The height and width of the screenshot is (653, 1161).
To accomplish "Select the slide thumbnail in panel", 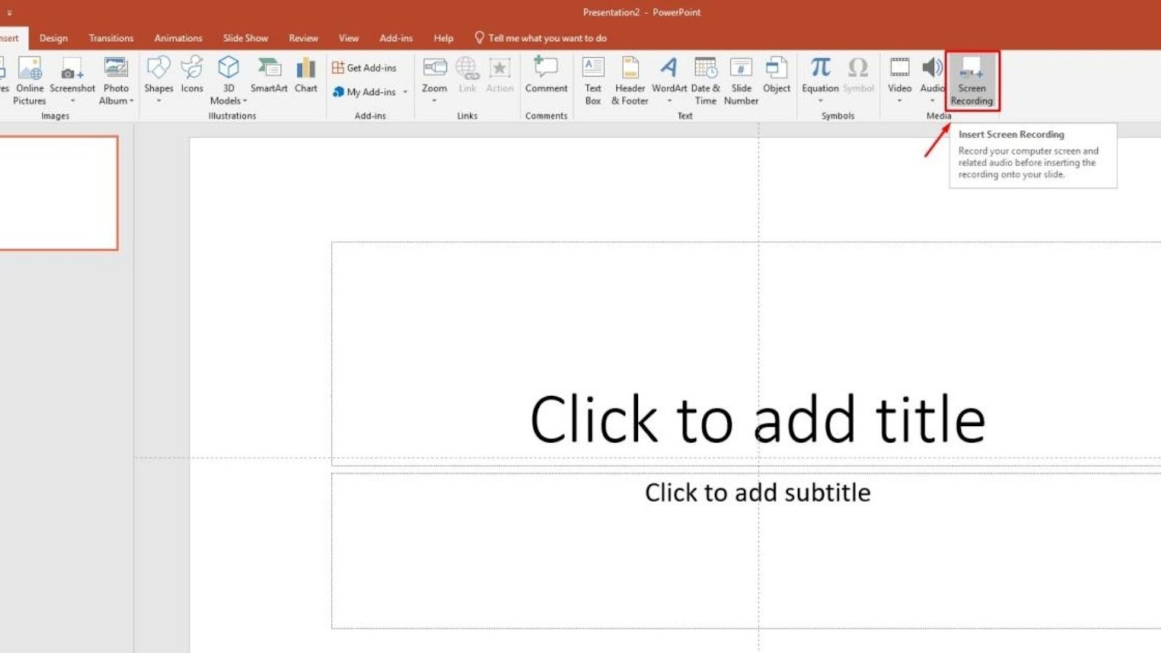I will point(58,193).
